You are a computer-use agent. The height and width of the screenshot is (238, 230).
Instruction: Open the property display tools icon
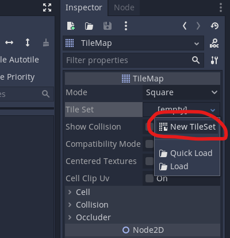[x=214, y=60]
